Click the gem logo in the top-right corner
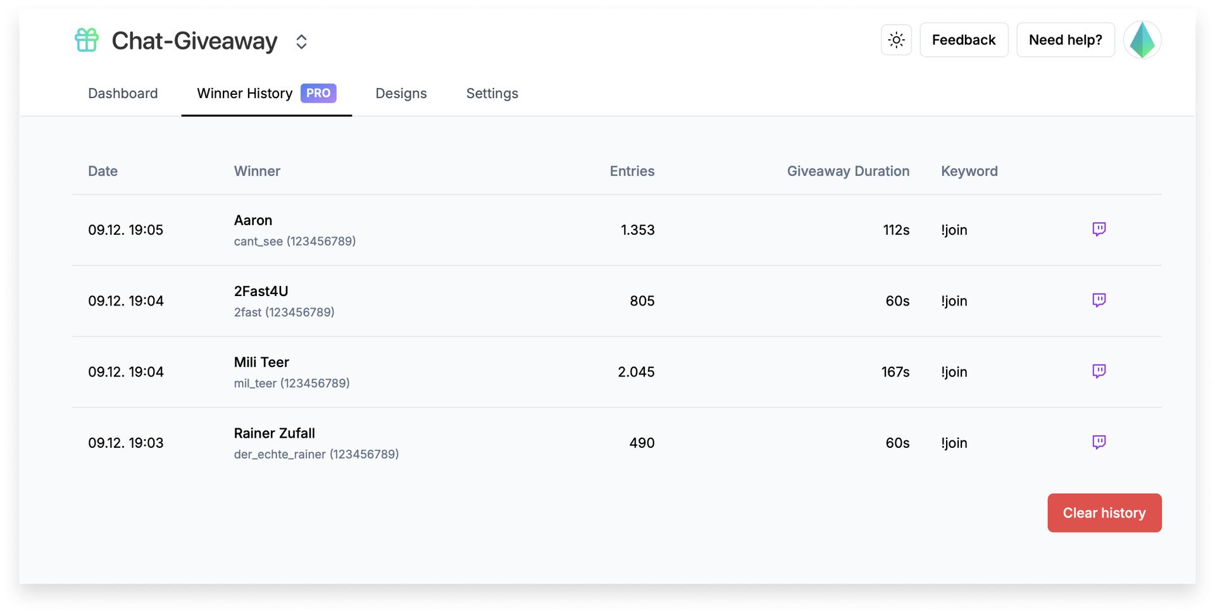 pos(1142,40)
